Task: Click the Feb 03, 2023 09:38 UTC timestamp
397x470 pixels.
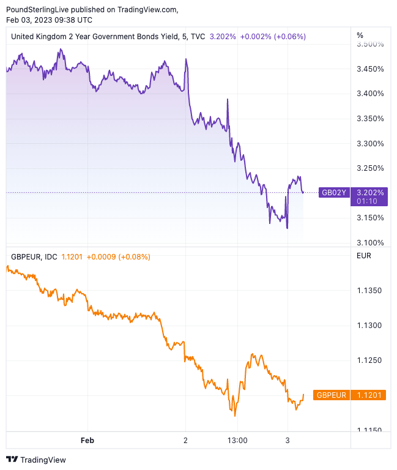Action: (x=49, y=20)
